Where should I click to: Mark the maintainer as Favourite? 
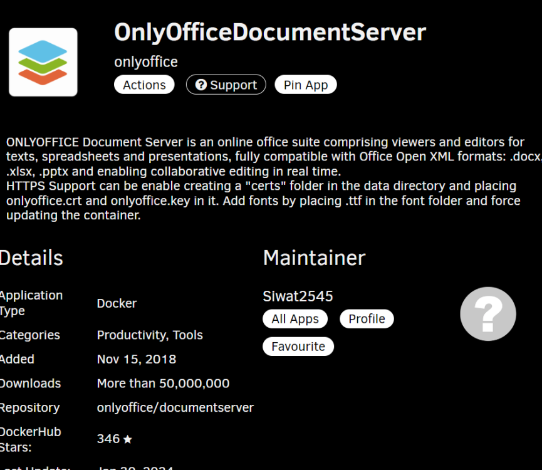coord(298,347)
